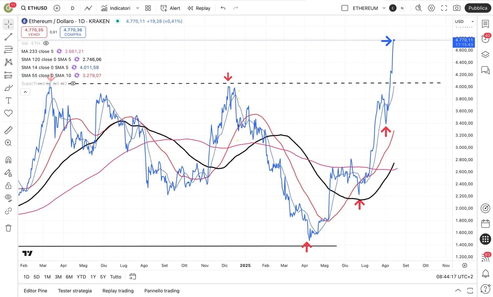The image size is (493, 297).
Task: Show the hidden Vol ETH indicator
Action: pos(46,43)
